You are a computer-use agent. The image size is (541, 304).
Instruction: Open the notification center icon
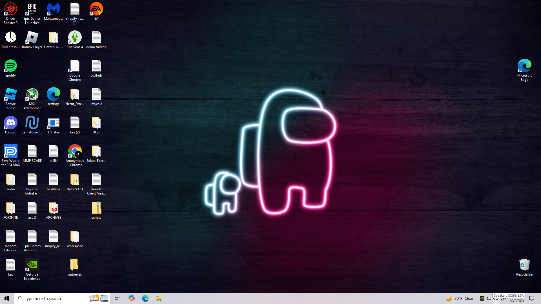532,298
